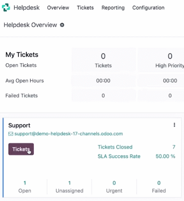
Task: Open the Tickets top menu
Action: (x=85, y=8)
